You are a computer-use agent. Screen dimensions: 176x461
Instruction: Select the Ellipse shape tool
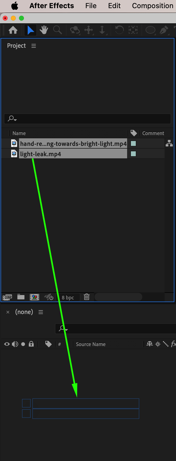[150, 30]
